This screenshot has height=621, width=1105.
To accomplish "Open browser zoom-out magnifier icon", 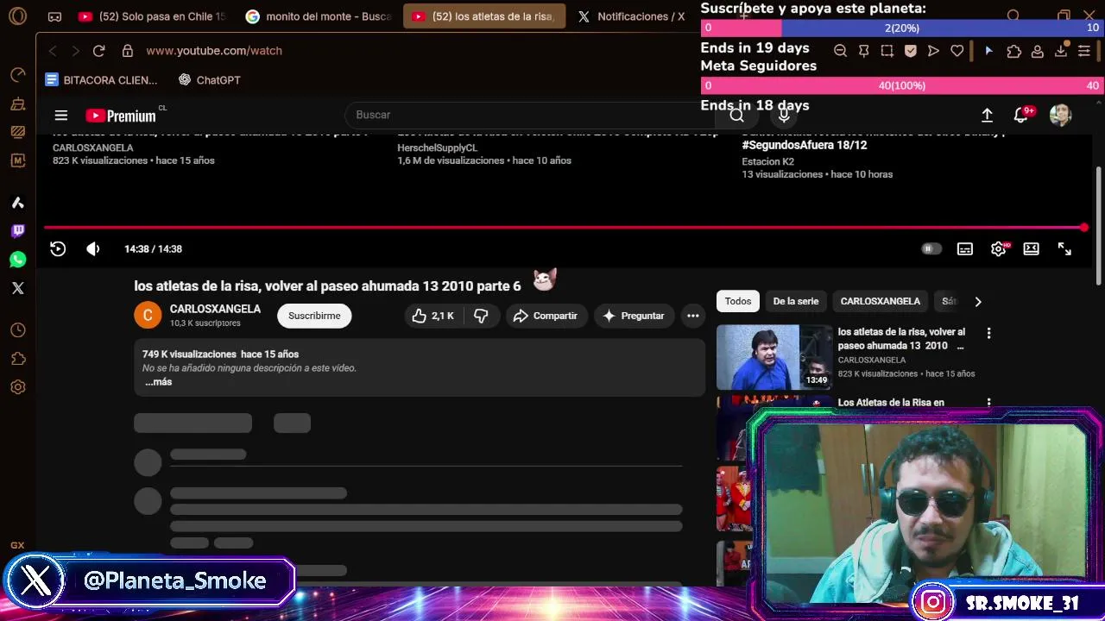I will point(840,51).
